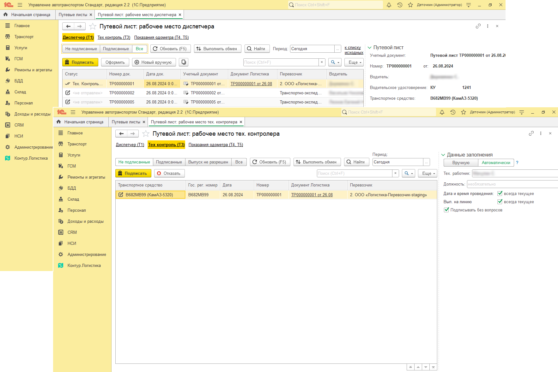Viewport: 558px width, 372px height.
Task: Toggle 'всегда текущее' for Дата и время проведения
Action: [500, 193]
